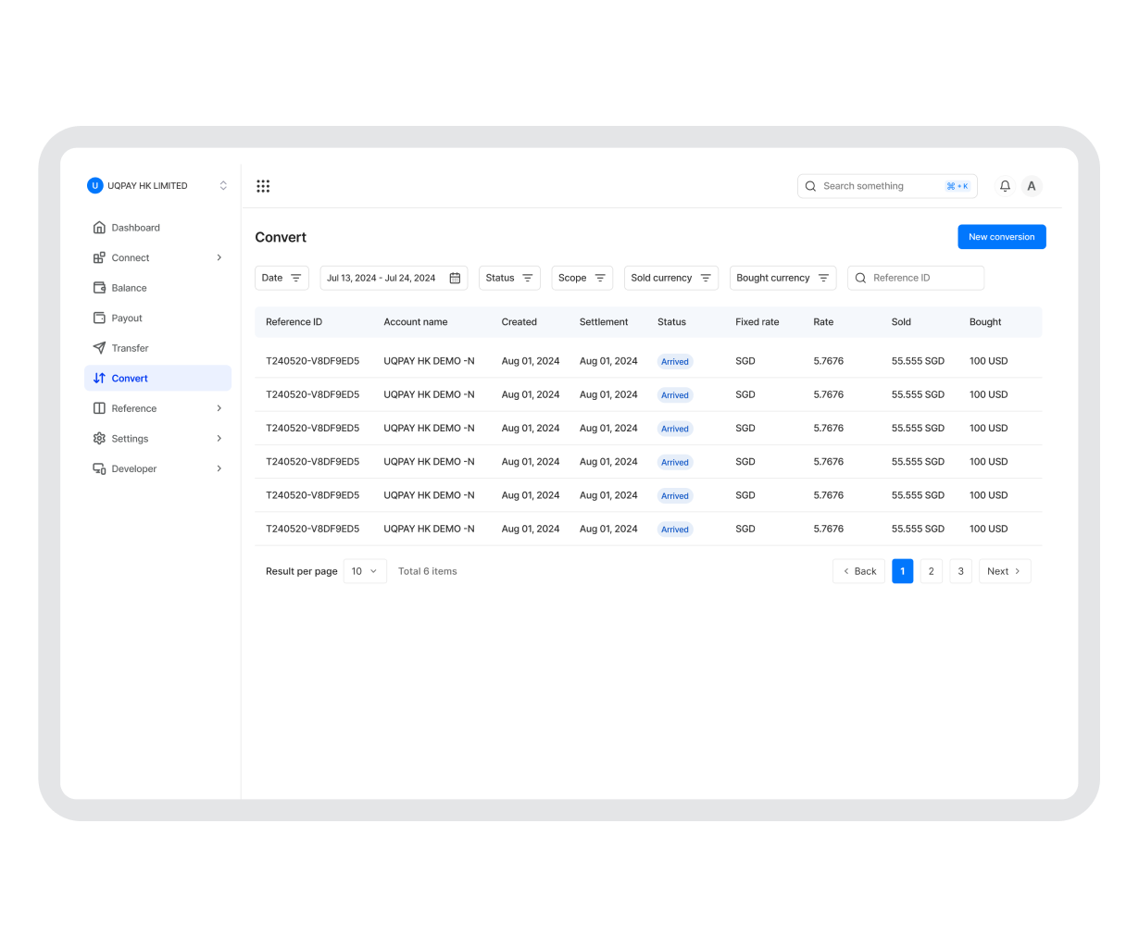Click the New conversion button
Screen dimensions: 1139x948
1002,237
